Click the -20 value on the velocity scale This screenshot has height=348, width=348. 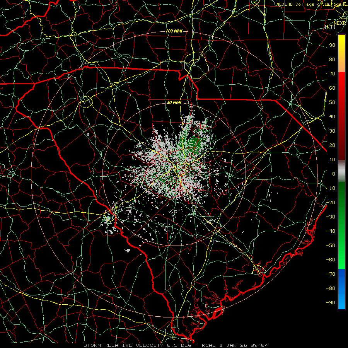pyautogui.click(x=331, y=203)
